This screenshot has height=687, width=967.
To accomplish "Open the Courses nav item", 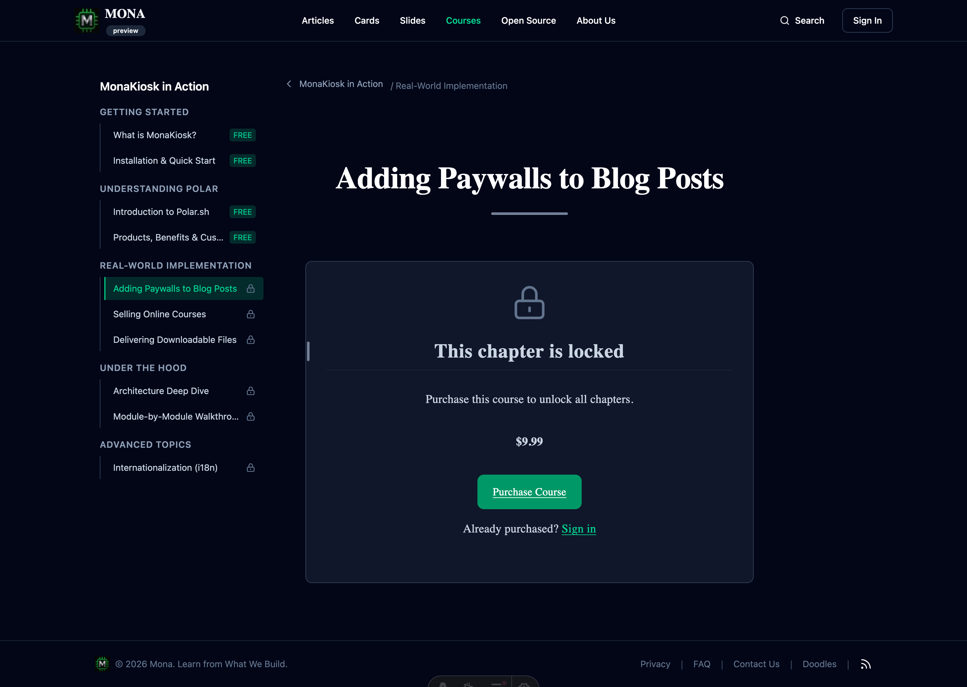I will point(463,20).
